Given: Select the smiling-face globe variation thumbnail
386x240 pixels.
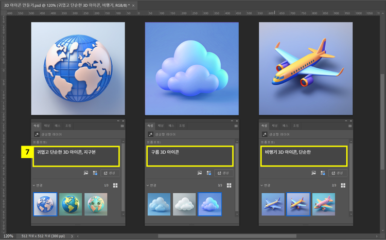Looking at the screenshot, I should pyautogui.click(x=96, y=205).
